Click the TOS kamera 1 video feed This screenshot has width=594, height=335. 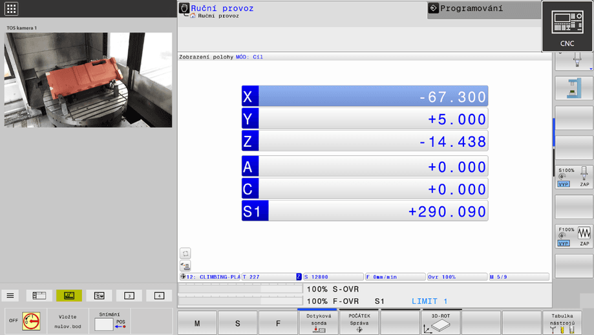tap(88, 80)
